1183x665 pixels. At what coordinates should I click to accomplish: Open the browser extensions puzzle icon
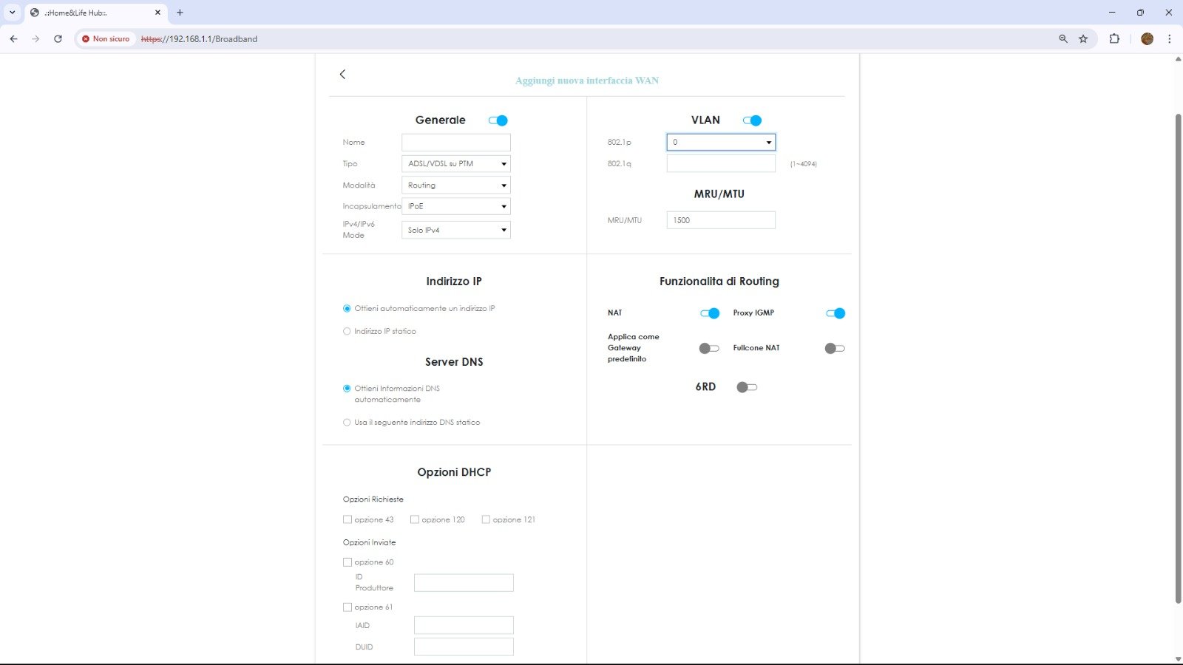click(1114, 38)
